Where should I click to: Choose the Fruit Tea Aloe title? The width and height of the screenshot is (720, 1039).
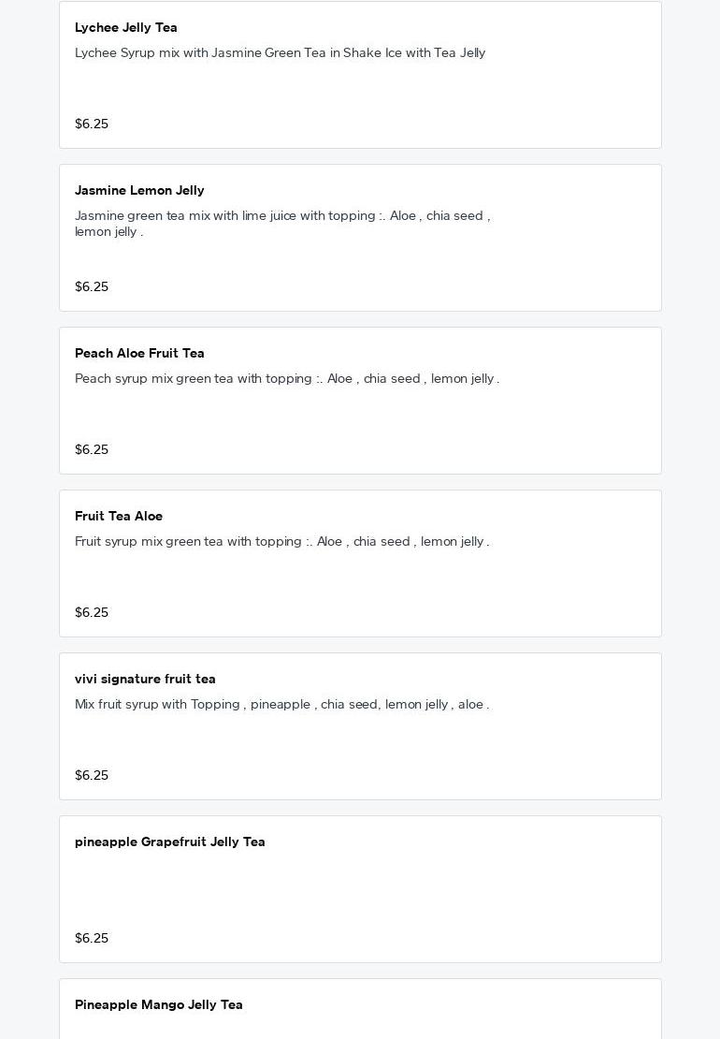(119, 517)
